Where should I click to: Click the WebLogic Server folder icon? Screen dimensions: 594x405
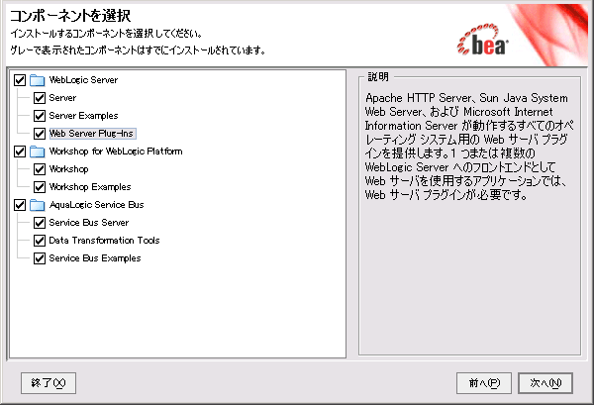(38, 80)
